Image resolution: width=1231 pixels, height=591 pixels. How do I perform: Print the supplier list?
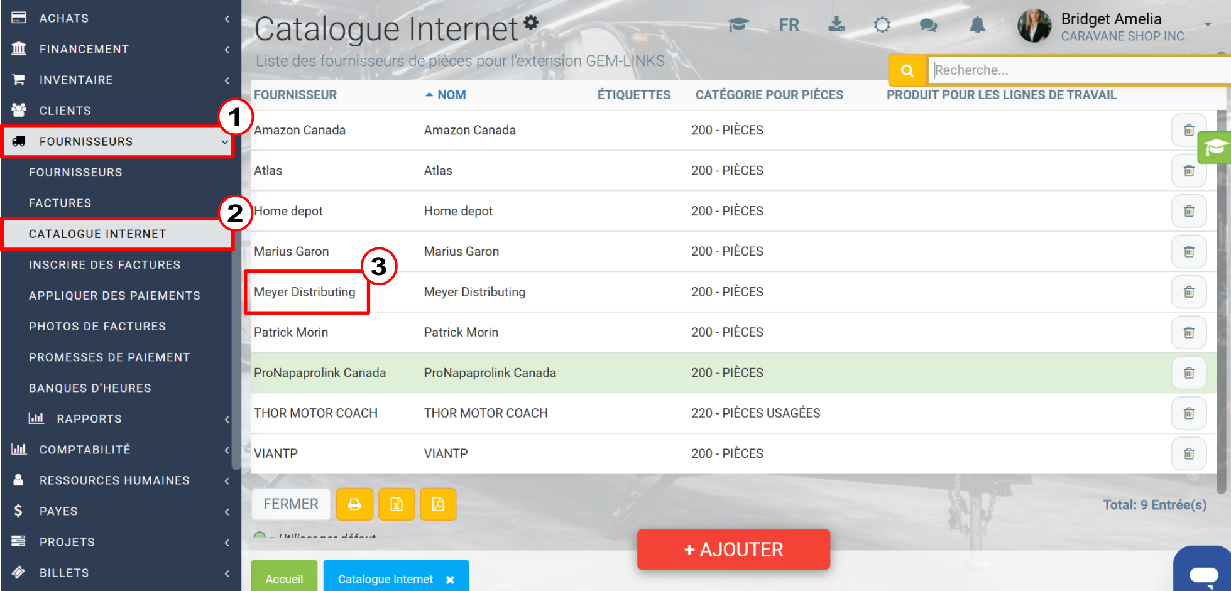(354, 504)
